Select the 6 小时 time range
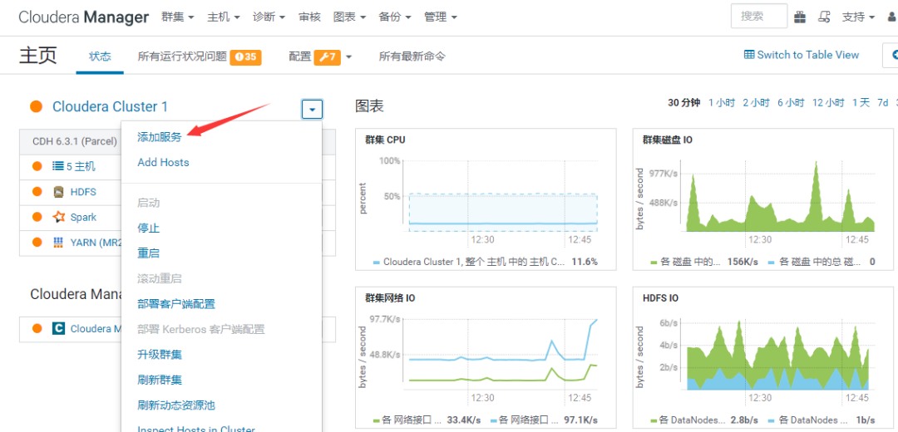The height and width of the screenshot is (432, 898). (x=791, y=102)
